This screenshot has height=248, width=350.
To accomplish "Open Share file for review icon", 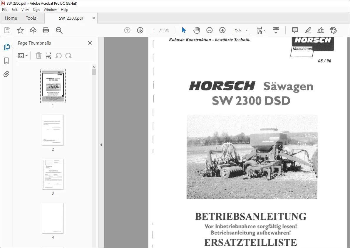I will point(334,30).
